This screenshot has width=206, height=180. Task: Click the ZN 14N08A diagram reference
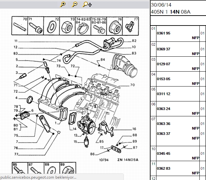tap(128, 160)
